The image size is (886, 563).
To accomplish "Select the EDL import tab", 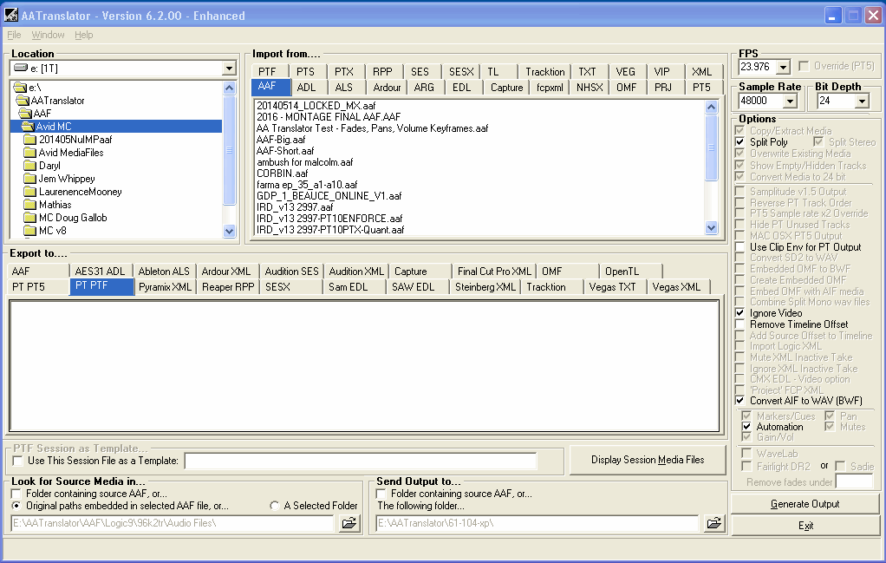I will [x=462, y=88].
